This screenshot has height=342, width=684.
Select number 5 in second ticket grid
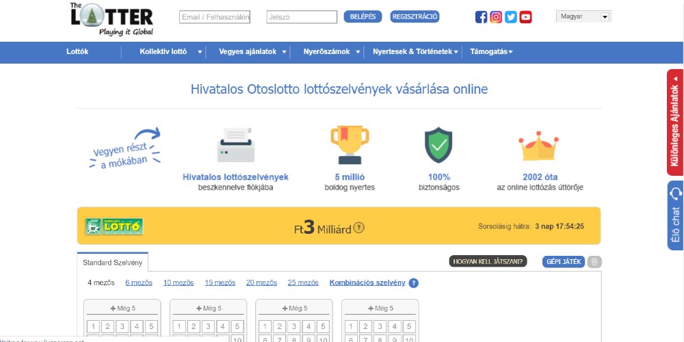[237, 327]
